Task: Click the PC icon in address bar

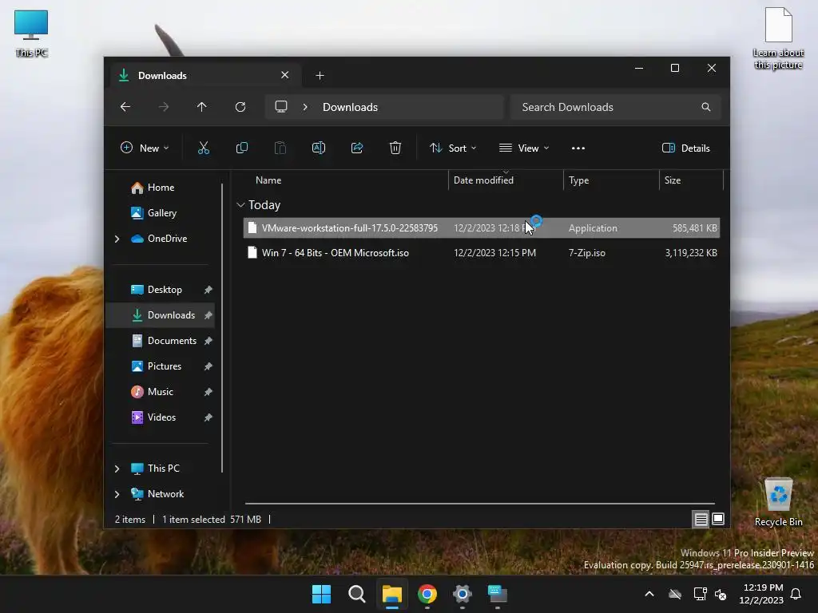Action: pos(281,106)
